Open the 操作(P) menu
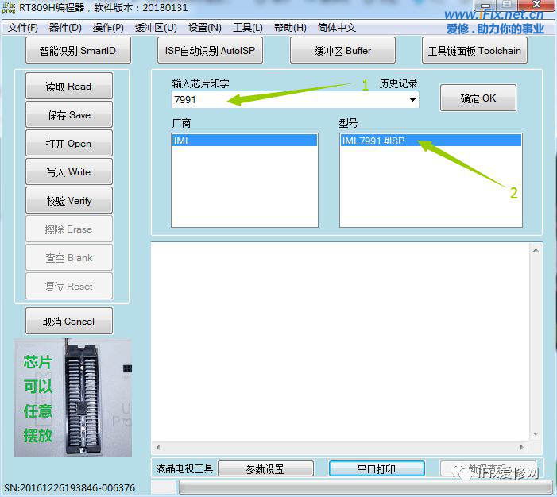 [x=108, y=27]
